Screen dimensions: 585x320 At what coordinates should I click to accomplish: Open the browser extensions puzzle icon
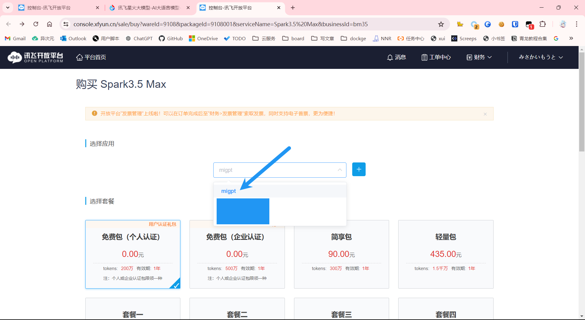click(543, 24)
